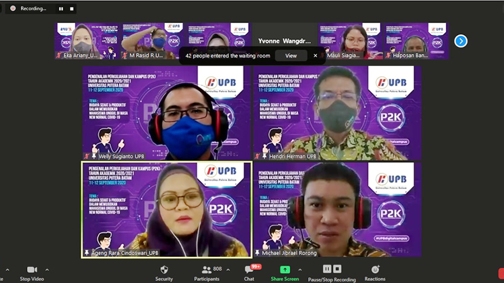Click stop icon in top Recording indicator
Viewport: 504px width, 283px height.
(x=71, y=9)
